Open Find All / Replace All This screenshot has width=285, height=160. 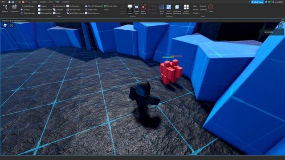click(94, 6)
